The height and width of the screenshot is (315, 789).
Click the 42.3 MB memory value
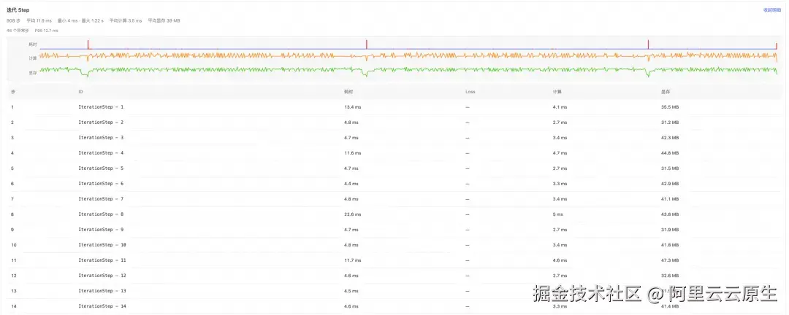[670, 138]
